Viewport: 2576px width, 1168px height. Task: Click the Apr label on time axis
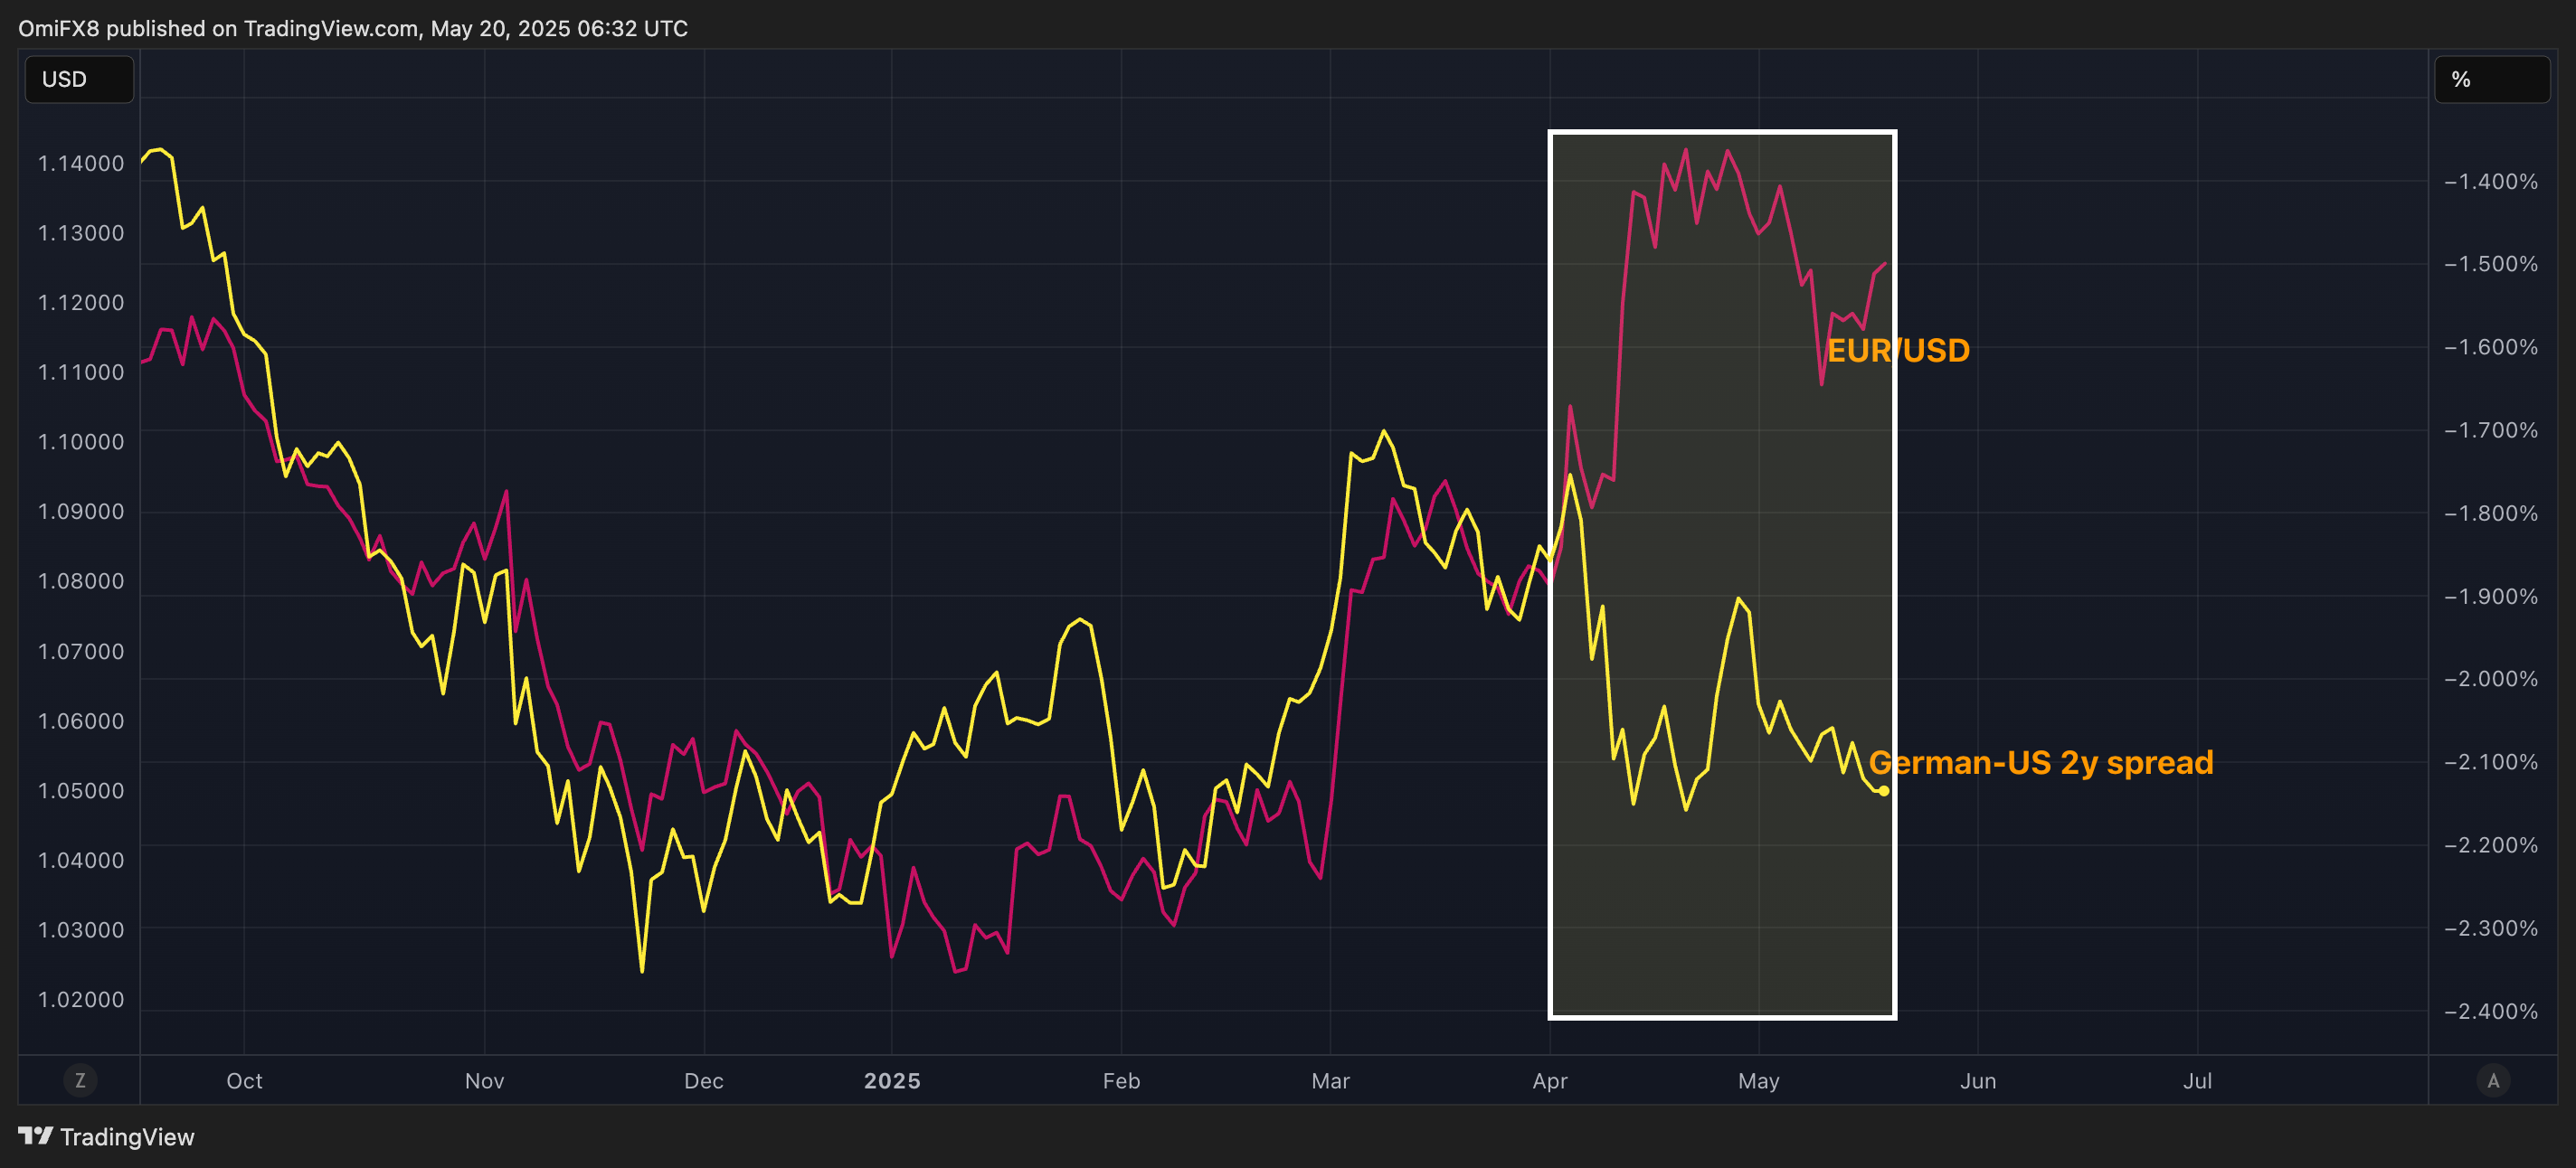tap(1549, 1081)
